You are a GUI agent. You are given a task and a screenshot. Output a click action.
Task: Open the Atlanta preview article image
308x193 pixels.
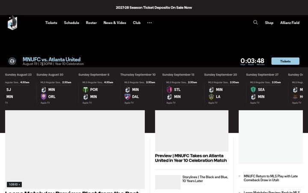192,131
